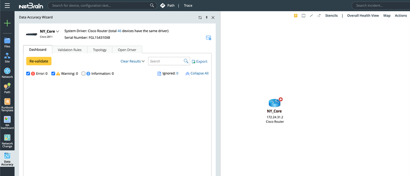Viewport: 410px width, 176px height.
Task: Open the Stencils menu
Action: coord(331,16)
